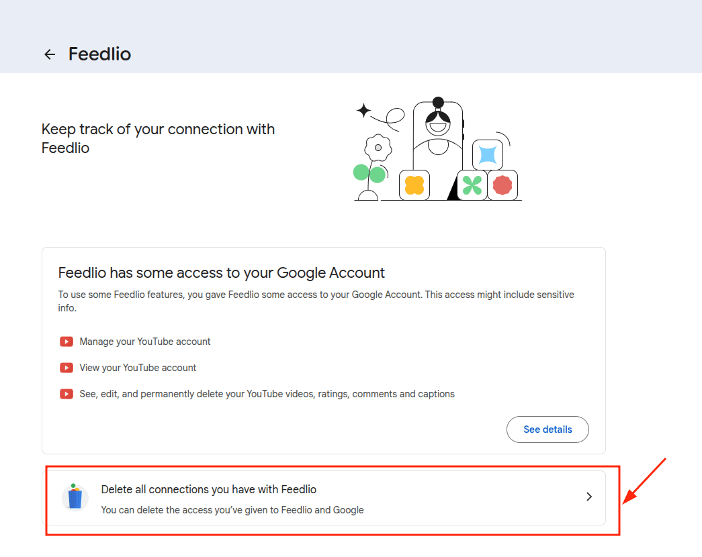
Task: Click YouTube icon beside "Manage your YouTube account"
Action: (67, 342)
